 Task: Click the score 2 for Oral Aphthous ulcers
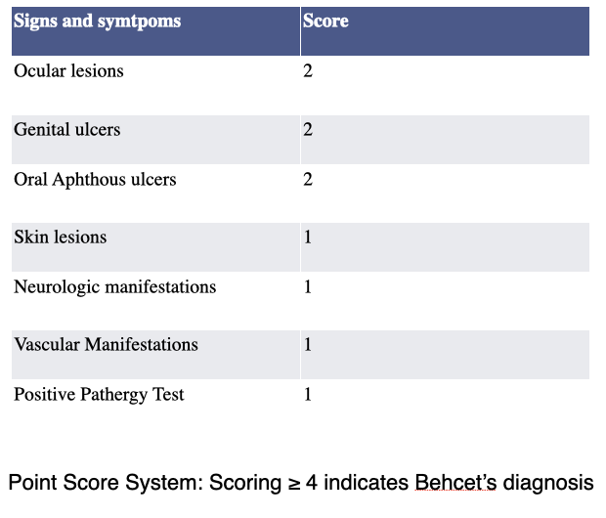click(308, 180)
